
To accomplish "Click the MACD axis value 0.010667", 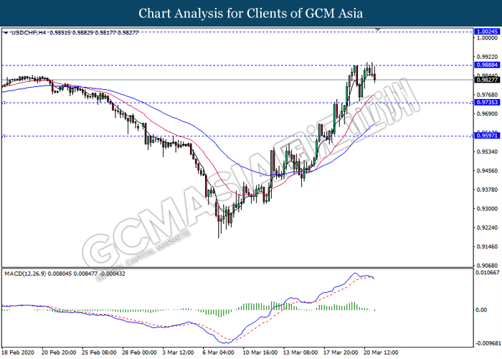I will (487, 272).
